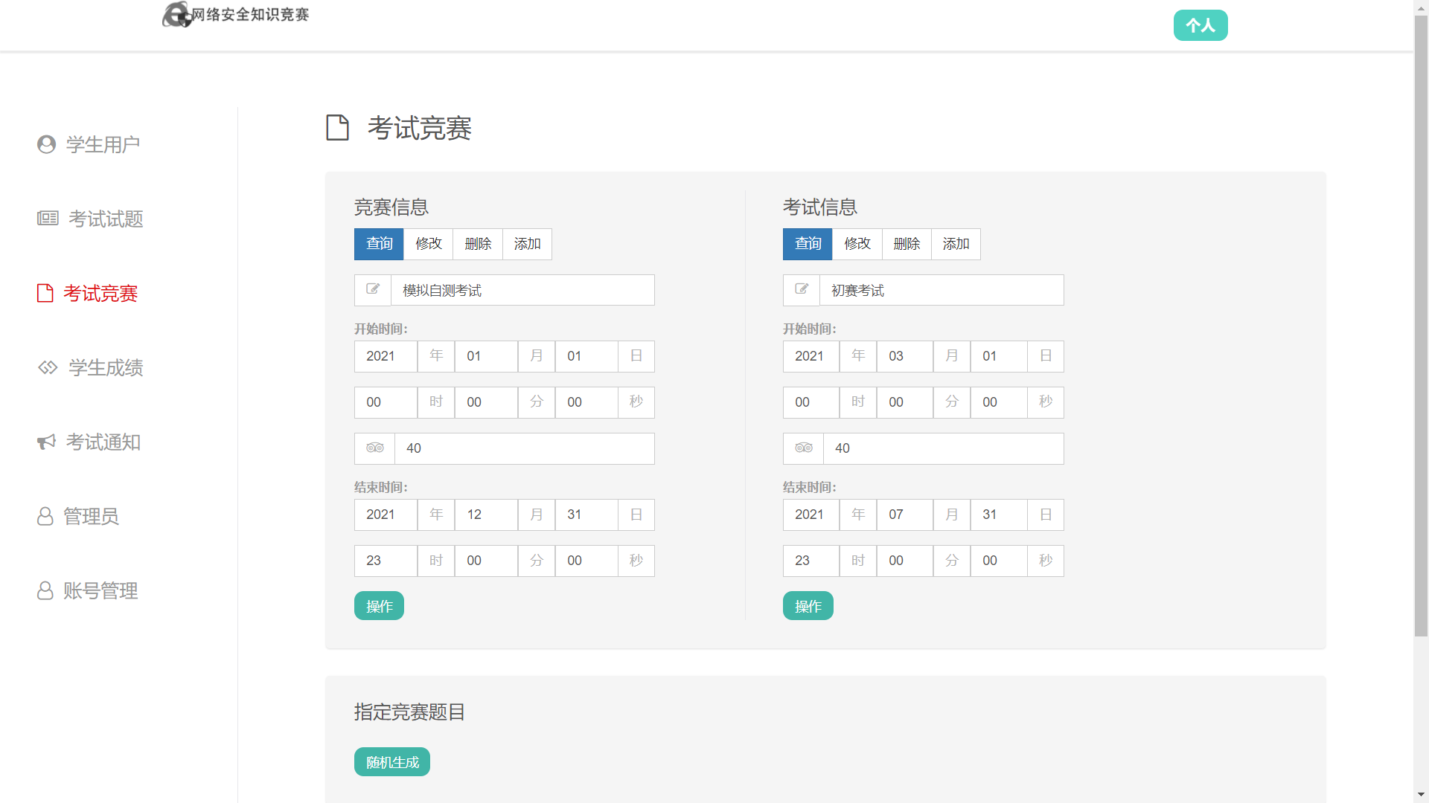Click the 初赛考试 name input field

941,290
